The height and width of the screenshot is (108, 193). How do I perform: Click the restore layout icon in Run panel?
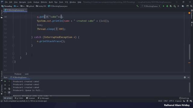5,92
